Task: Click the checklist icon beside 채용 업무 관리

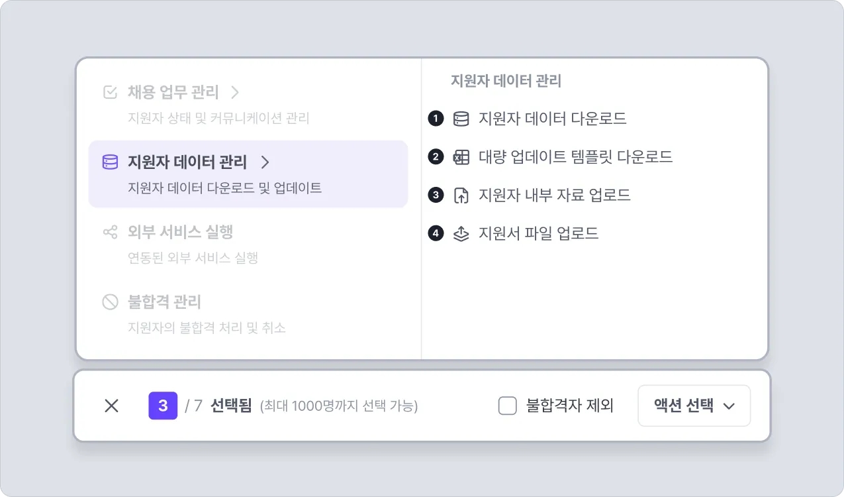Action: pos(111,92)
